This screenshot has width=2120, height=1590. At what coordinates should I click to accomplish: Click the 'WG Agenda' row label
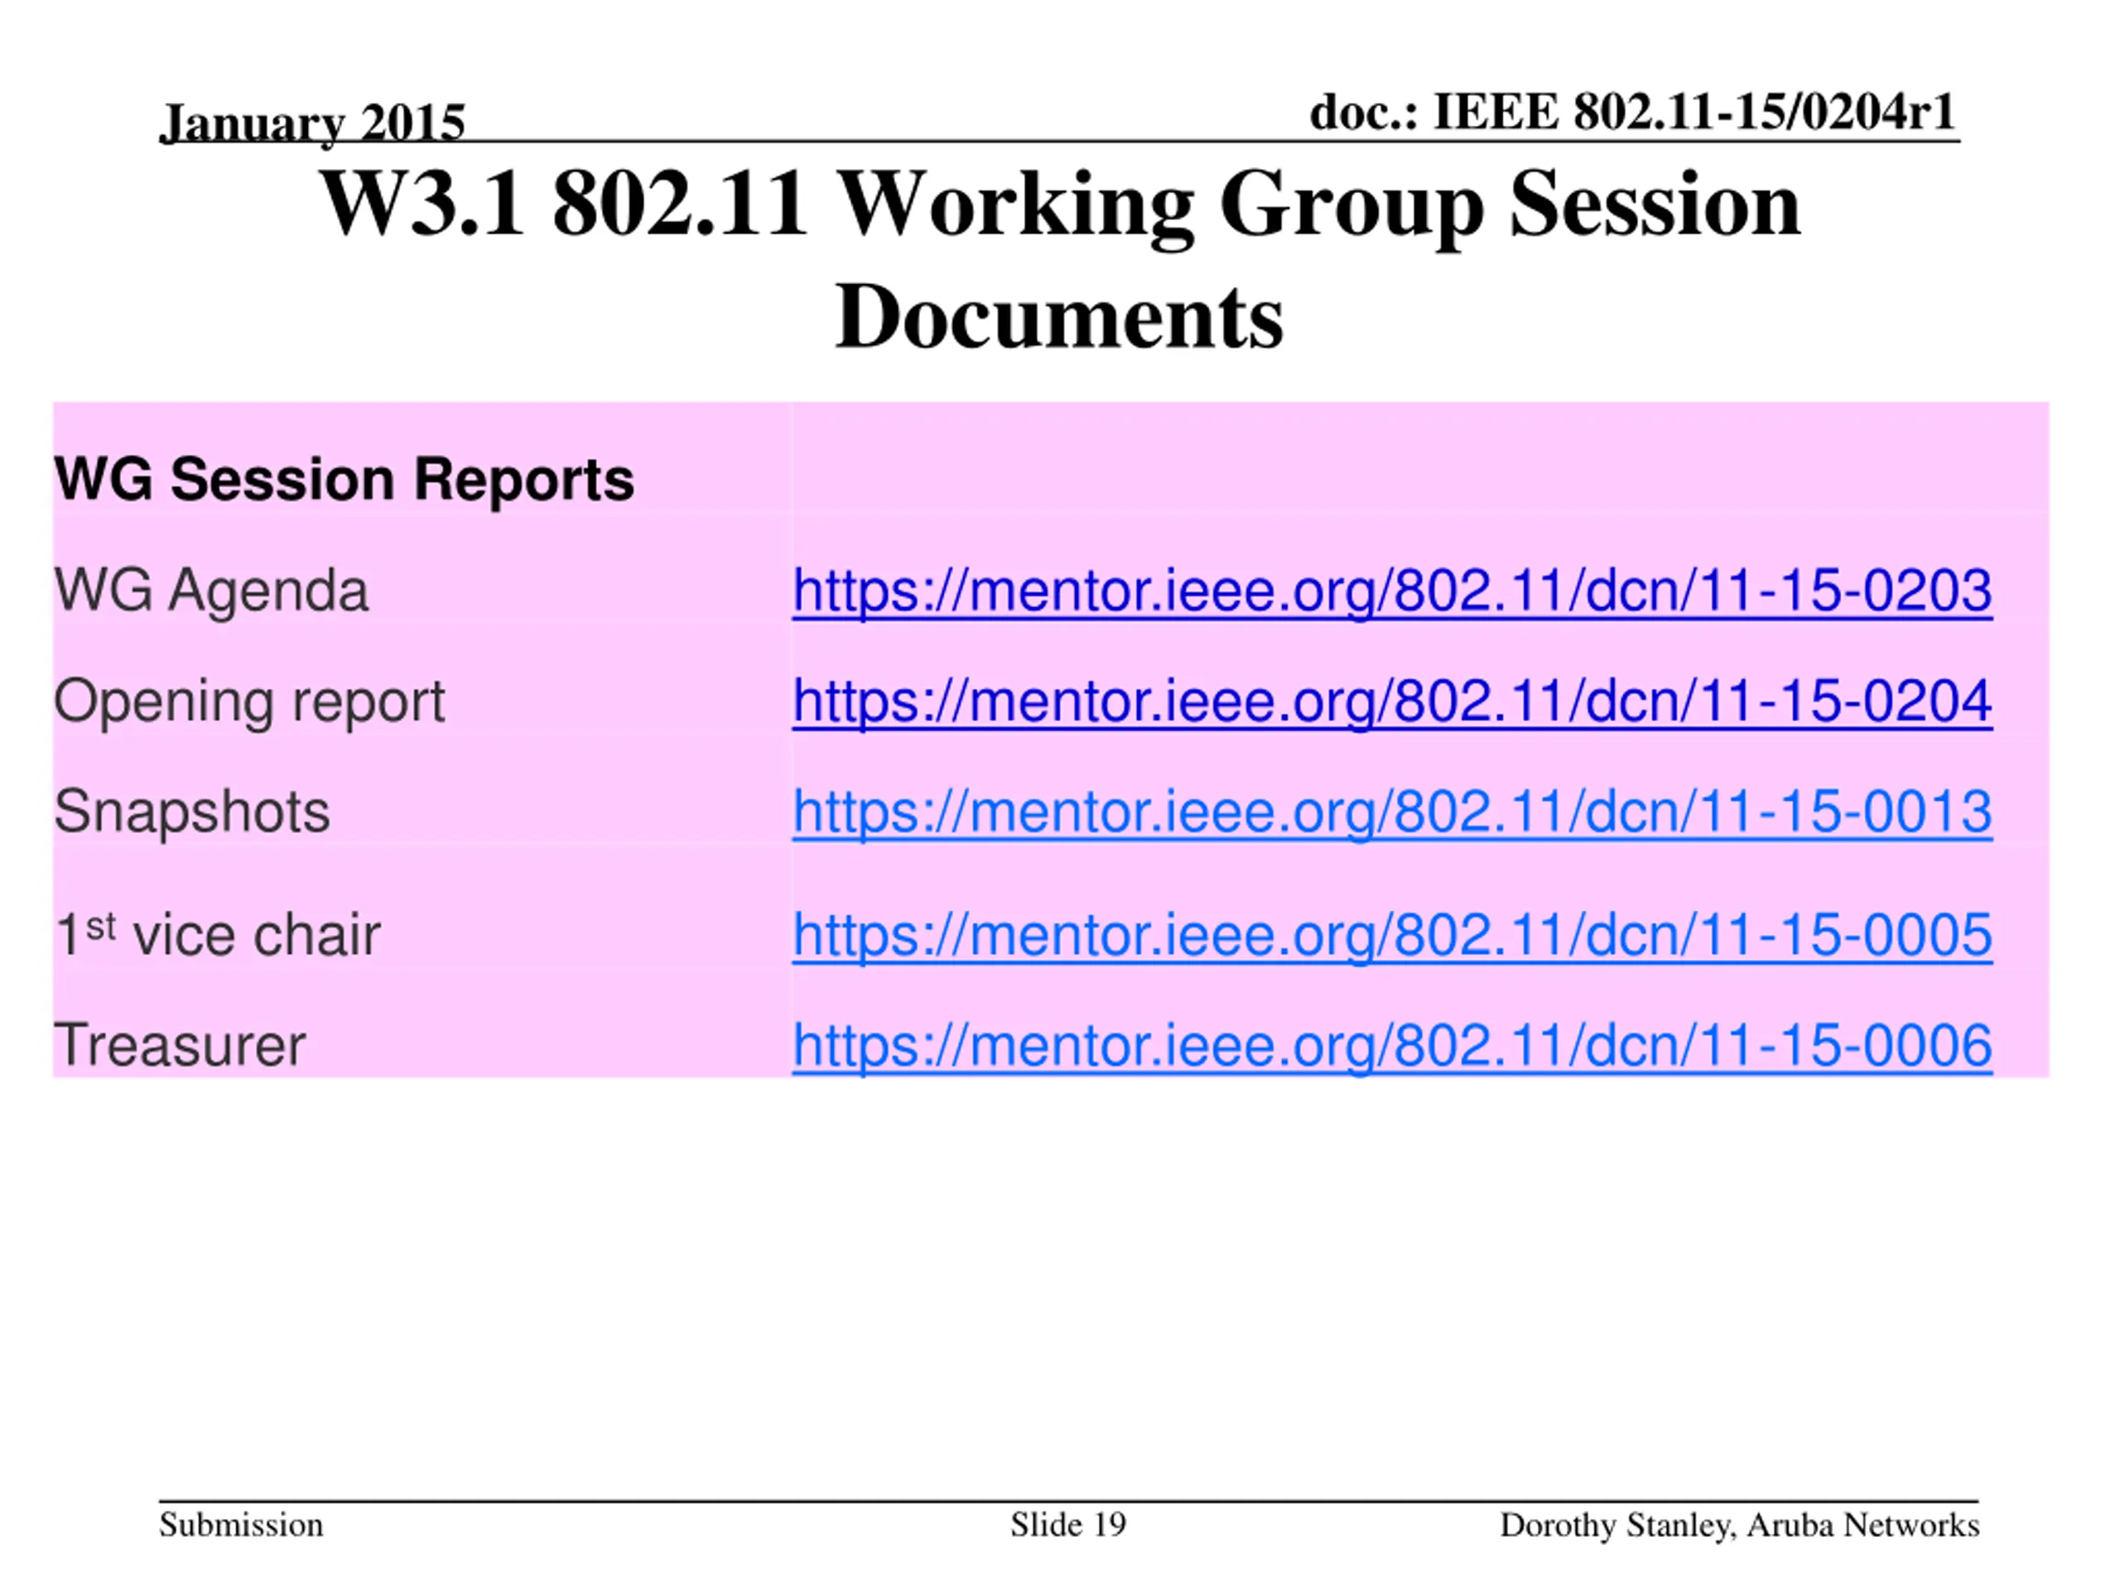[x=211, y=590]
